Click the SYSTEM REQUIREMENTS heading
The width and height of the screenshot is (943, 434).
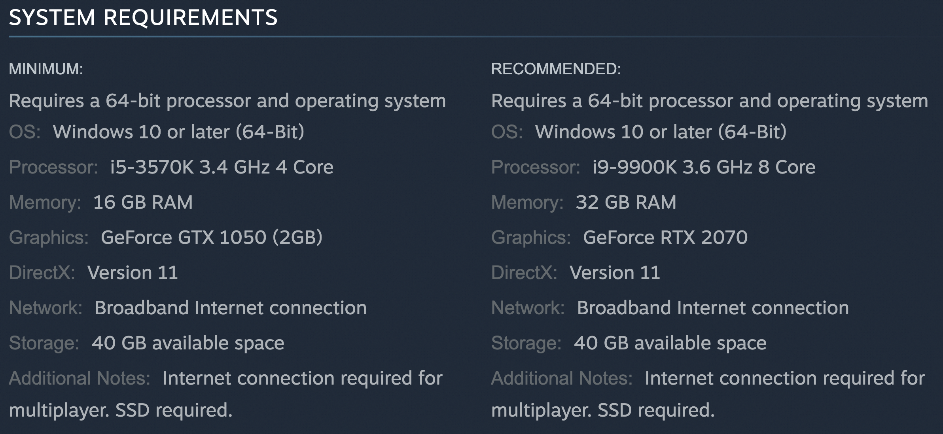pyautogui.click(x=143, y=17)
